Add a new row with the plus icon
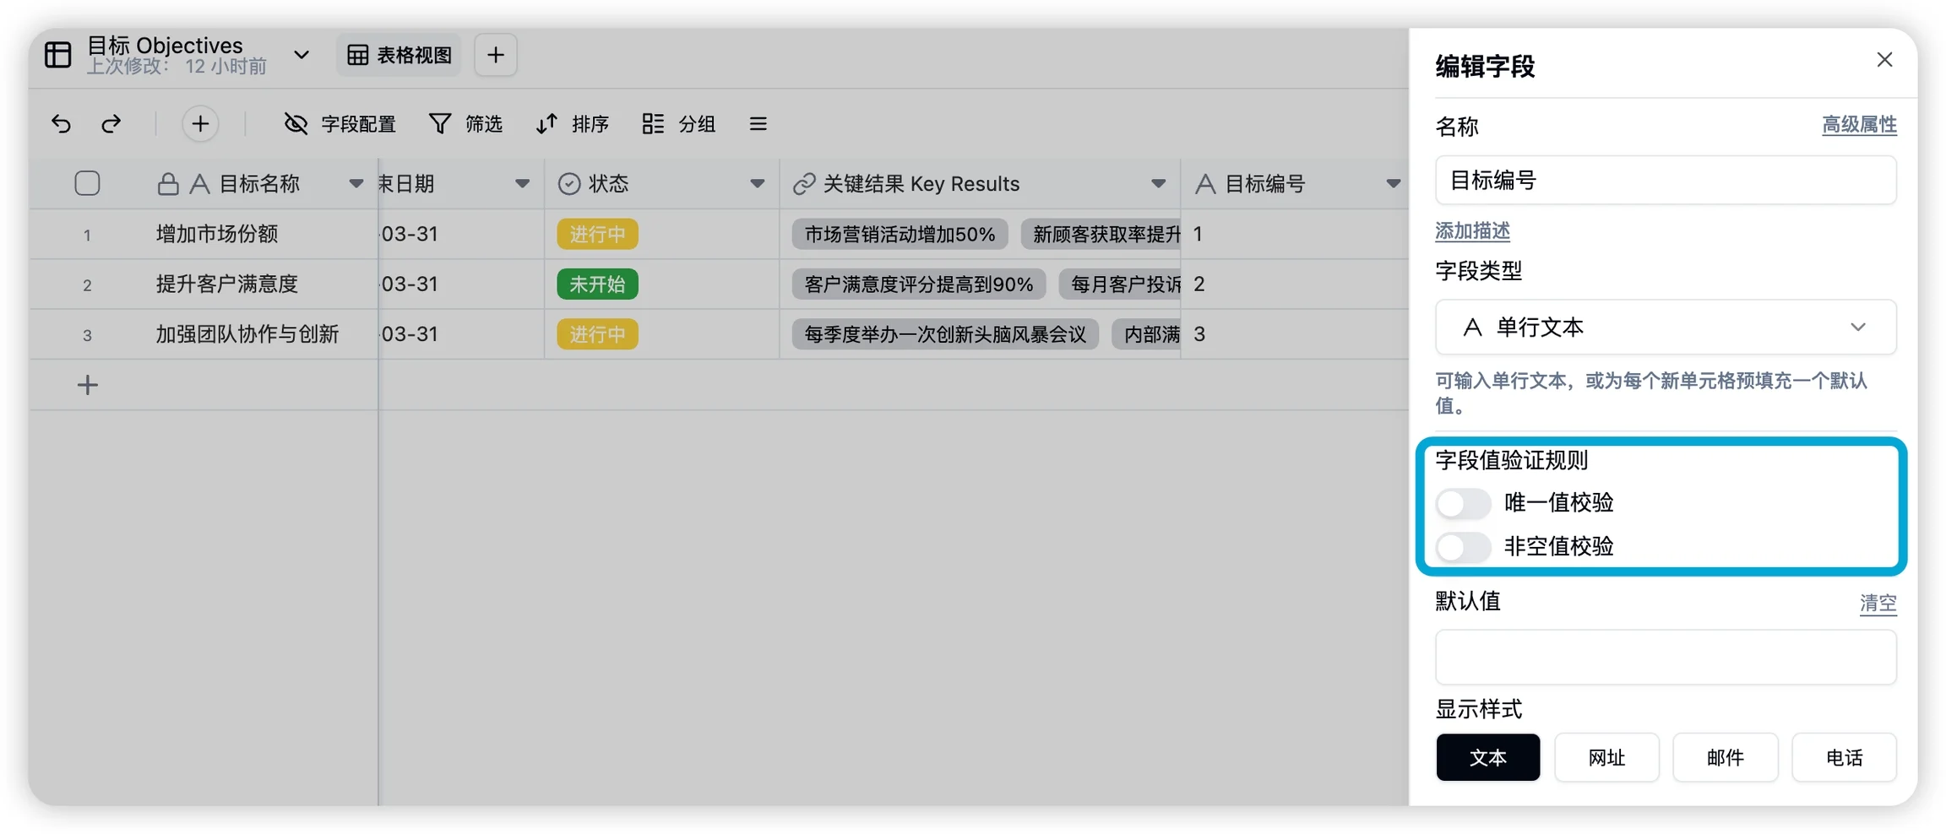The image size is (1946, 834). (87, 385)
